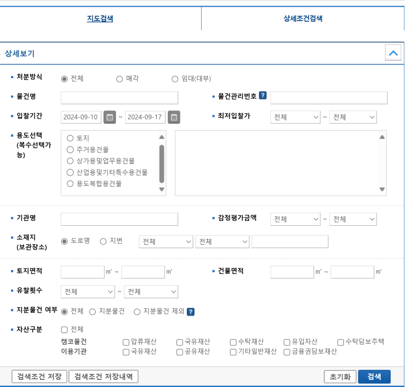
Task: Focus 건물면적 maximum input
Action: [x=352, y=272]
